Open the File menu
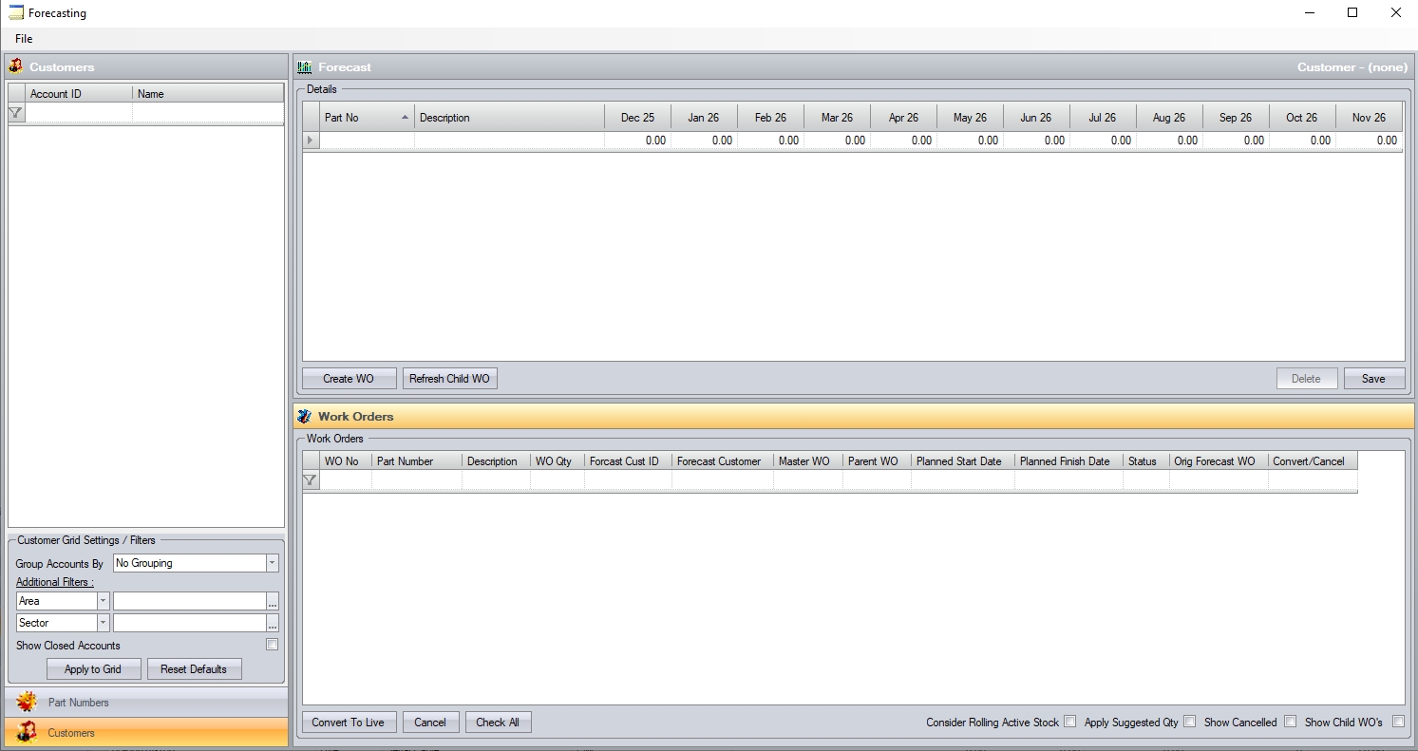1418x751 pixels. pyautogui.click(x=24, y=39)
